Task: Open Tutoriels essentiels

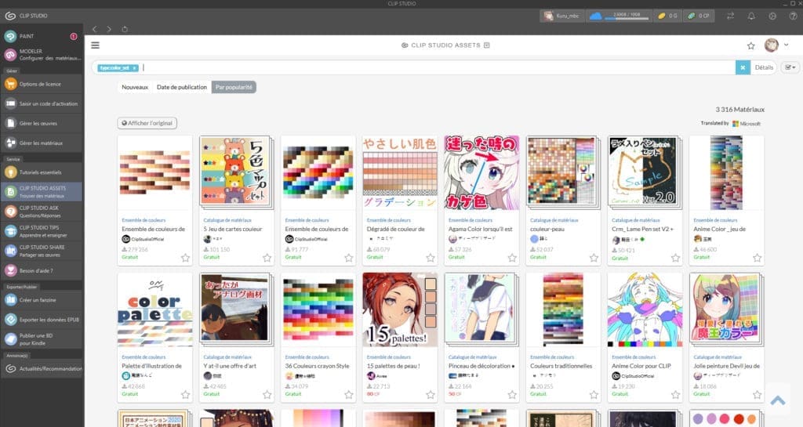Action: click(41, 172)
